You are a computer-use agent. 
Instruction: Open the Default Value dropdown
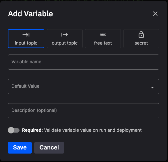point(84,87)
